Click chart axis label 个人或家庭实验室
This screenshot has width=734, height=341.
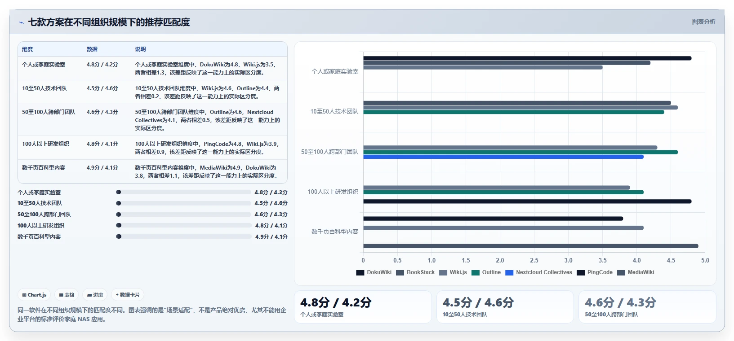pos(335,72)
